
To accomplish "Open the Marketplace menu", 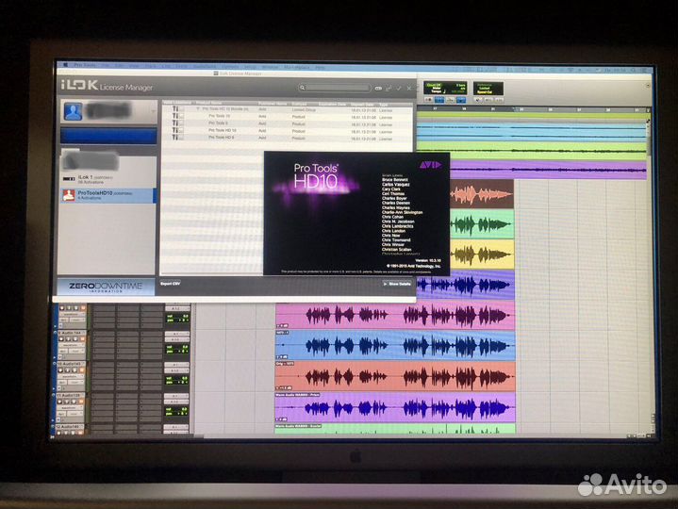I will click(x=297, y=67).
